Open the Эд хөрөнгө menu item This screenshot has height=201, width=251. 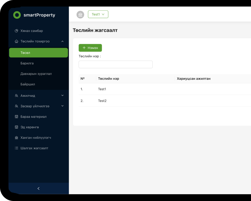point(30,127)
